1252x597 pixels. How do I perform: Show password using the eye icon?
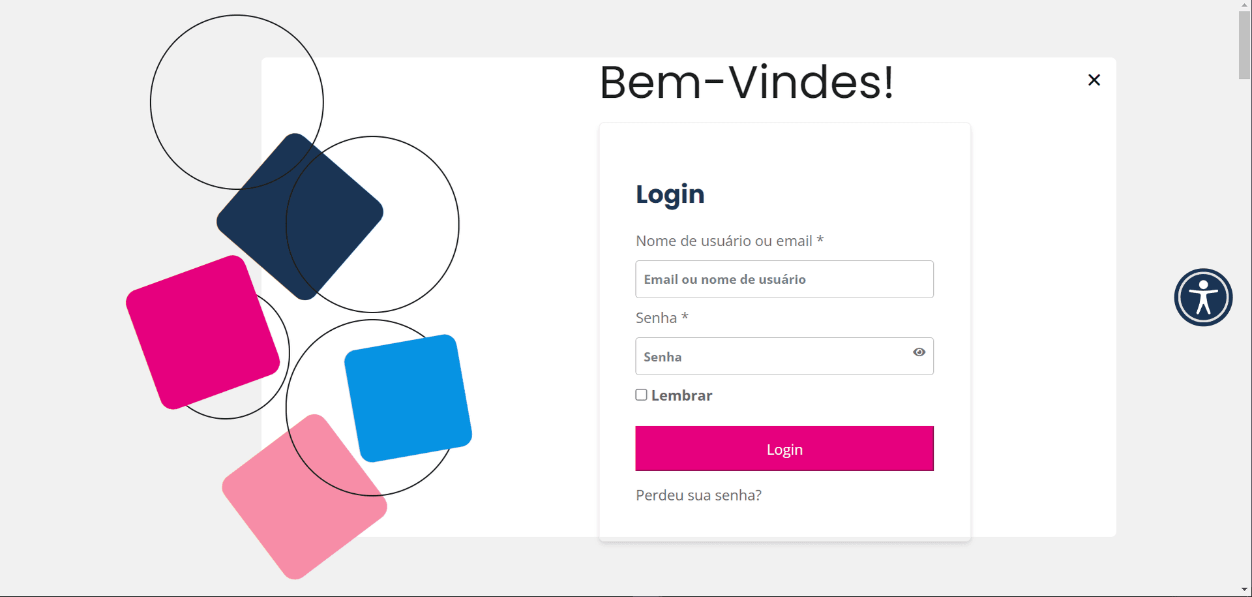point(919,352)
